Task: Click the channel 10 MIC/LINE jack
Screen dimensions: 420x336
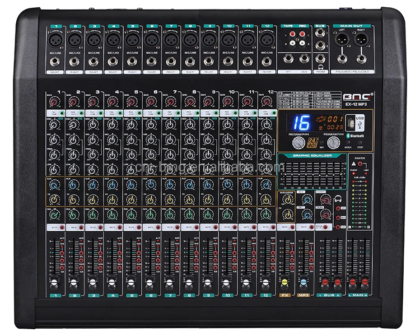Action: (228, 62)
